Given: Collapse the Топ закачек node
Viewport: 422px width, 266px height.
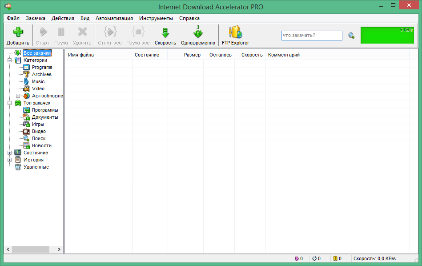Looking at the screenshot, I should pos(9,103).
